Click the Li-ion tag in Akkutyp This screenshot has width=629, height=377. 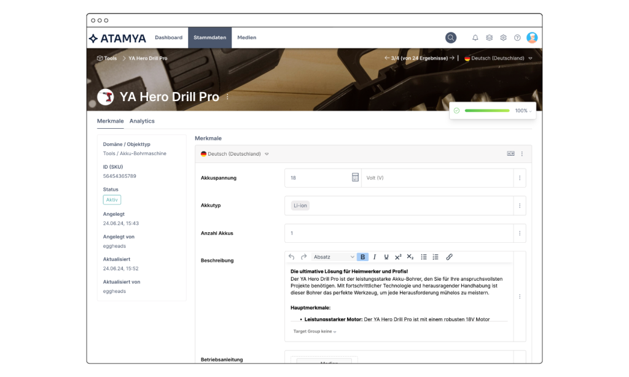pyautogui.click(x=300, y=206)
